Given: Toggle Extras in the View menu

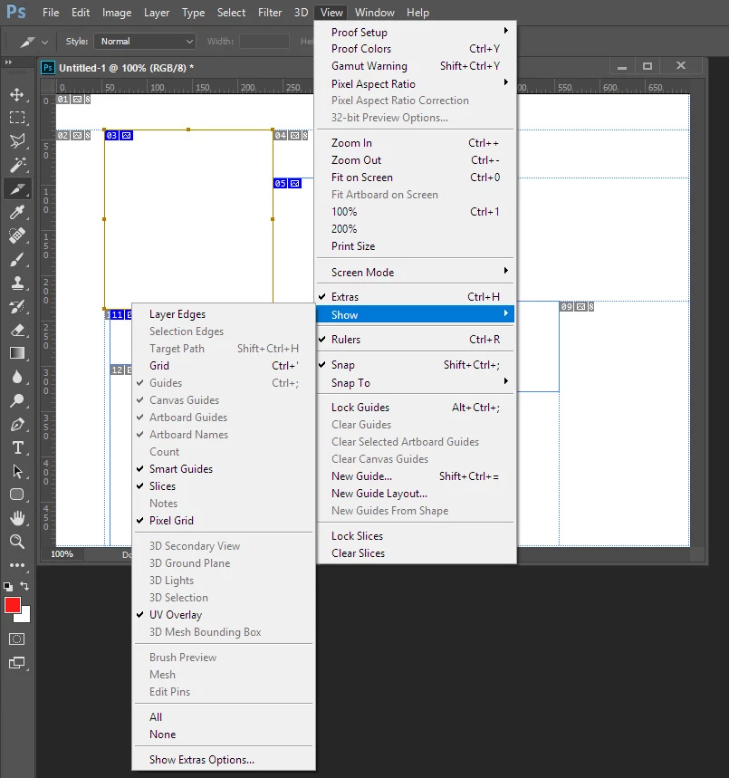Looking at the screenshot, I should point(415,297).
